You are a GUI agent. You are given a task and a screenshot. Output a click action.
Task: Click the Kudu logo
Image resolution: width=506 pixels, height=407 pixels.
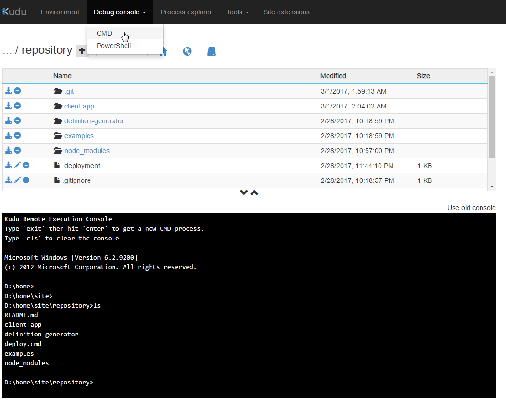tap(14, 12)
